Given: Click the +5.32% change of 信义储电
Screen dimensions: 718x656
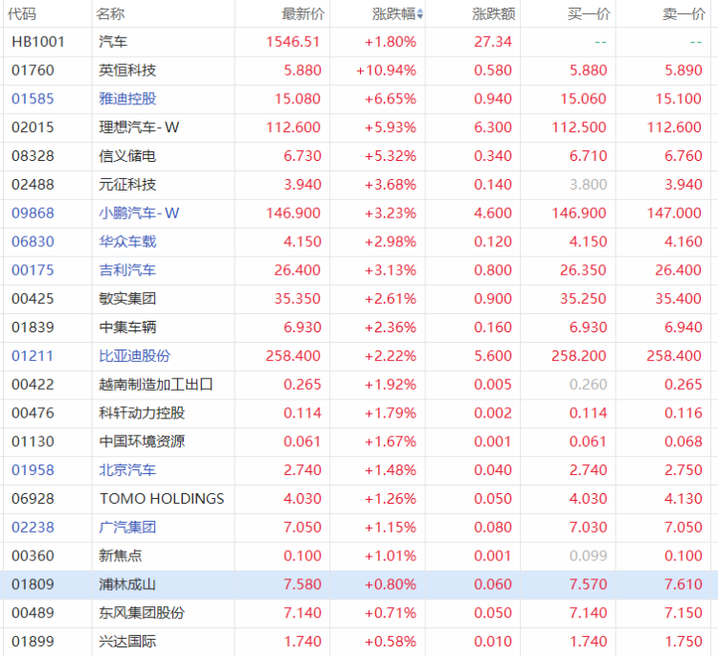Looking at the screenshot, I should [391, 156].
